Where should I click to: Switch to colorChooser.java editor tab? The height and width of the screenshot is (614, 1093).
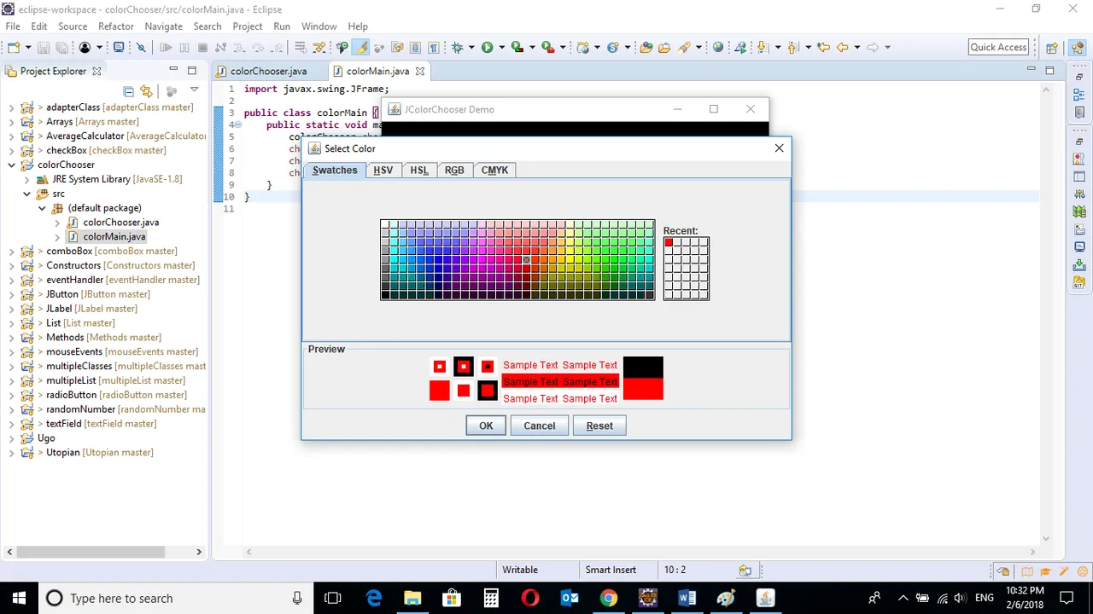click(268, 72)
